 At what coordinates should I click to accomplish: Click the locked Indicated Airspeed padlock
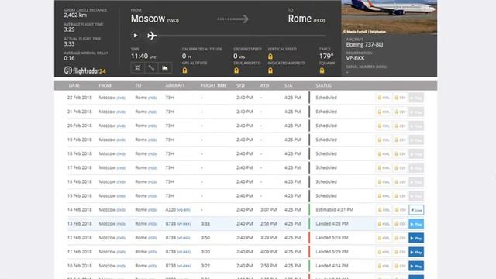point(270,71)
